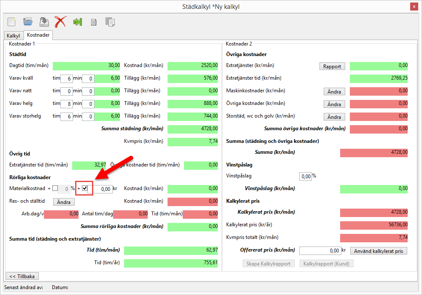Click the new calculation toolbar icon
Image resolution: width=422 pixels, height=295 pixels.
pyautogui.click(x=11, y=21)
